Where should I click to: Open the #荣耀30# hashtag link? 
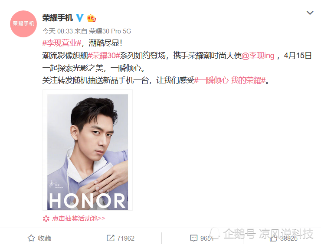coord(104,56)
